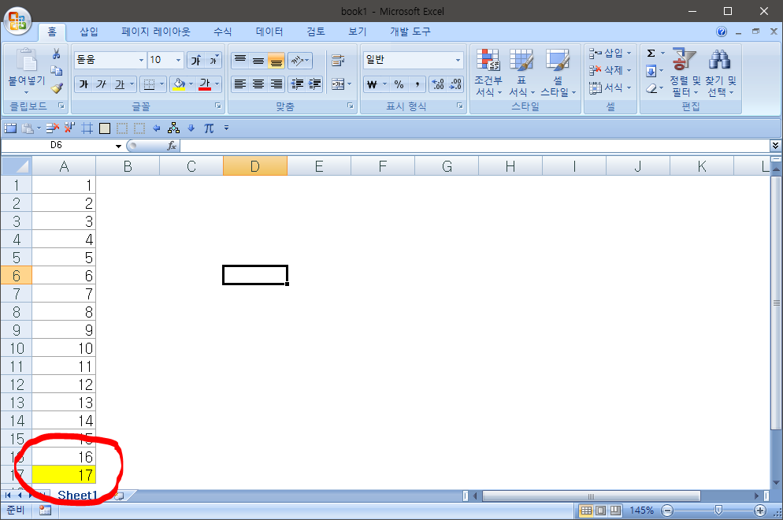
Task: Toggle underline 가 formatting
Action: [120, 84]
